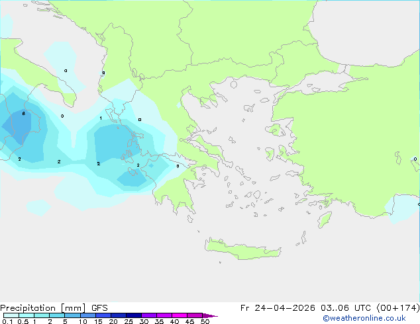The width and height of the screenshot is (420, 324).
Task: Click the 'Precipitation [mm]' title text
Action: click(x=43, y=308)
